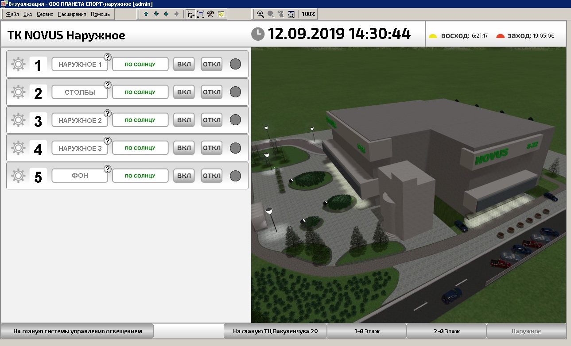Click the fullscreen frame toolbar icon
Image resolution: width=571 pixels, height=346 pixels.
coord(201,14)
